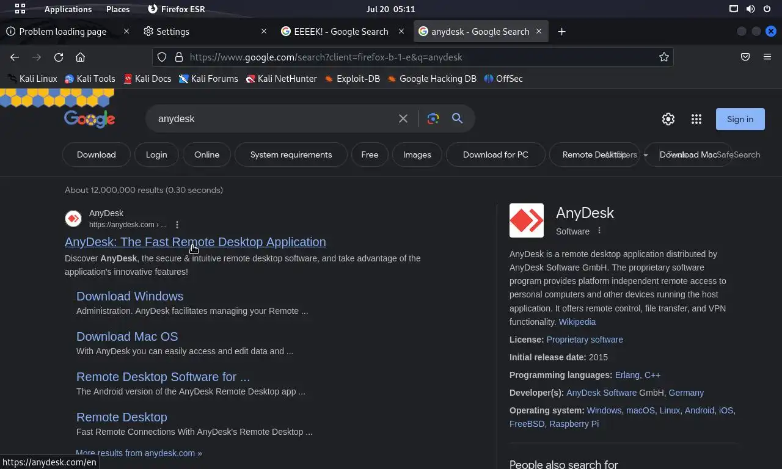Screen dimensions: 782x469
Task: Click the Firefox back arrow
Action: pyautogui.click(x=15, y=57)
